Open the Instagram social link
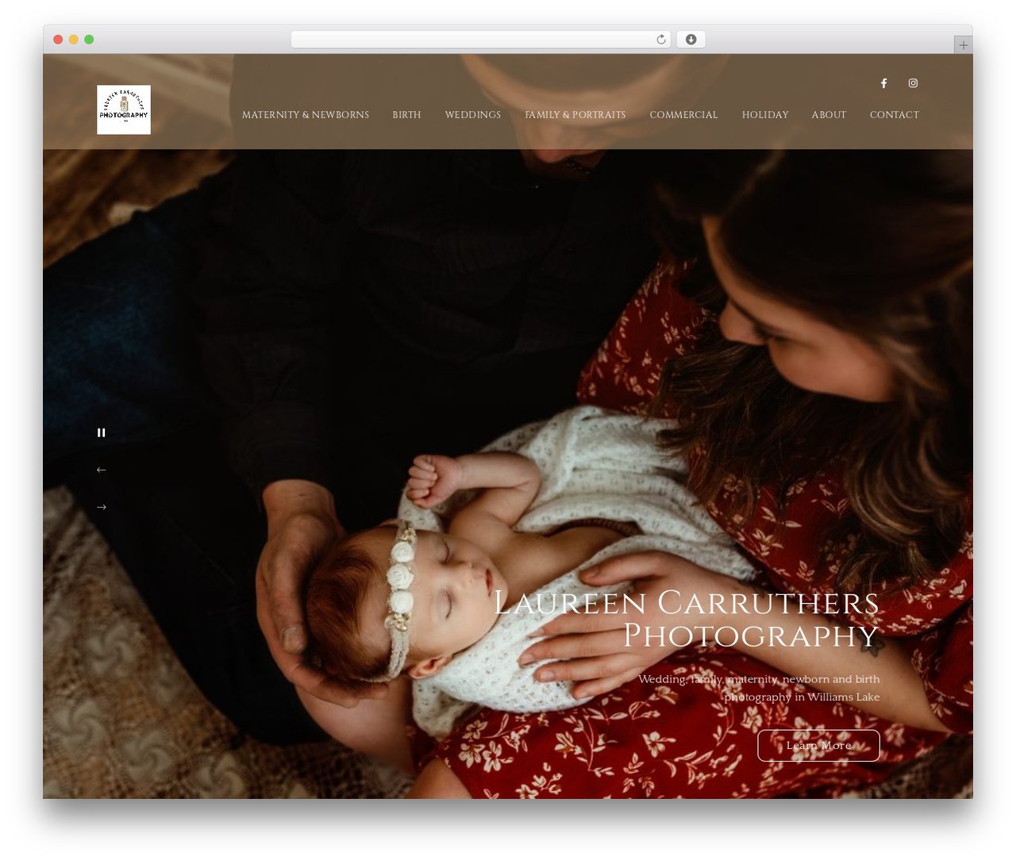This screenshot has height=860, width=1016. (x=913, y=83)
